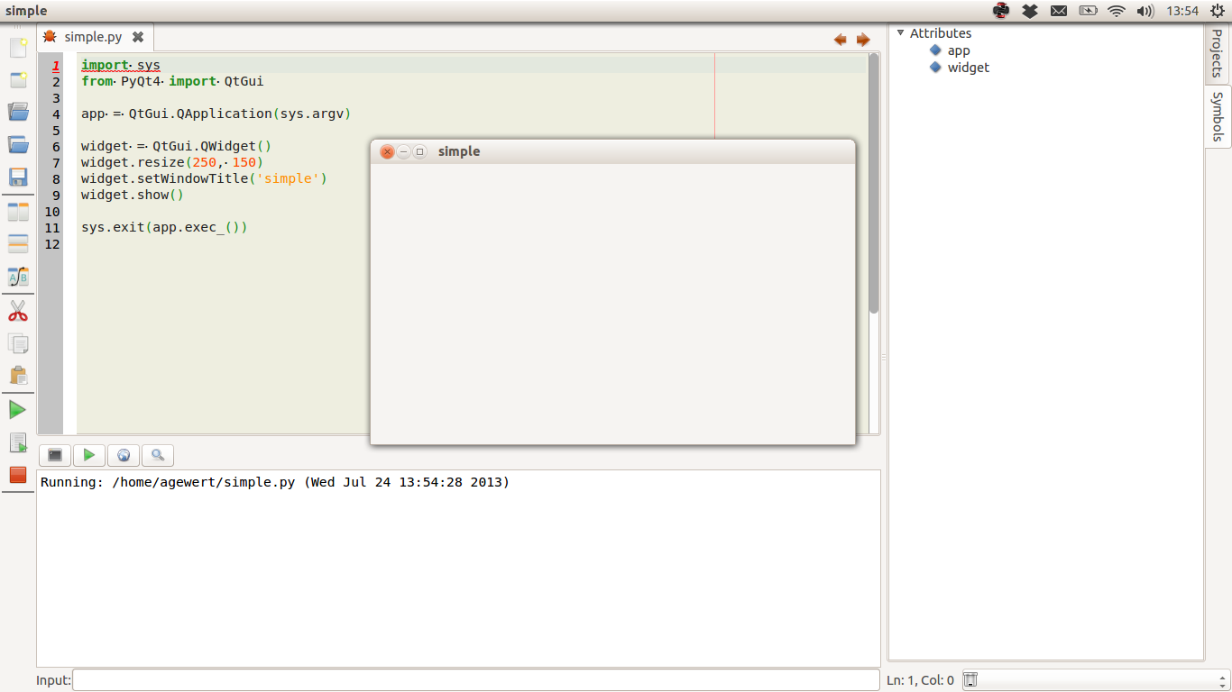Click the QtGui.QApplication code on line 4
1232x692 pixels.
[200, 114]
